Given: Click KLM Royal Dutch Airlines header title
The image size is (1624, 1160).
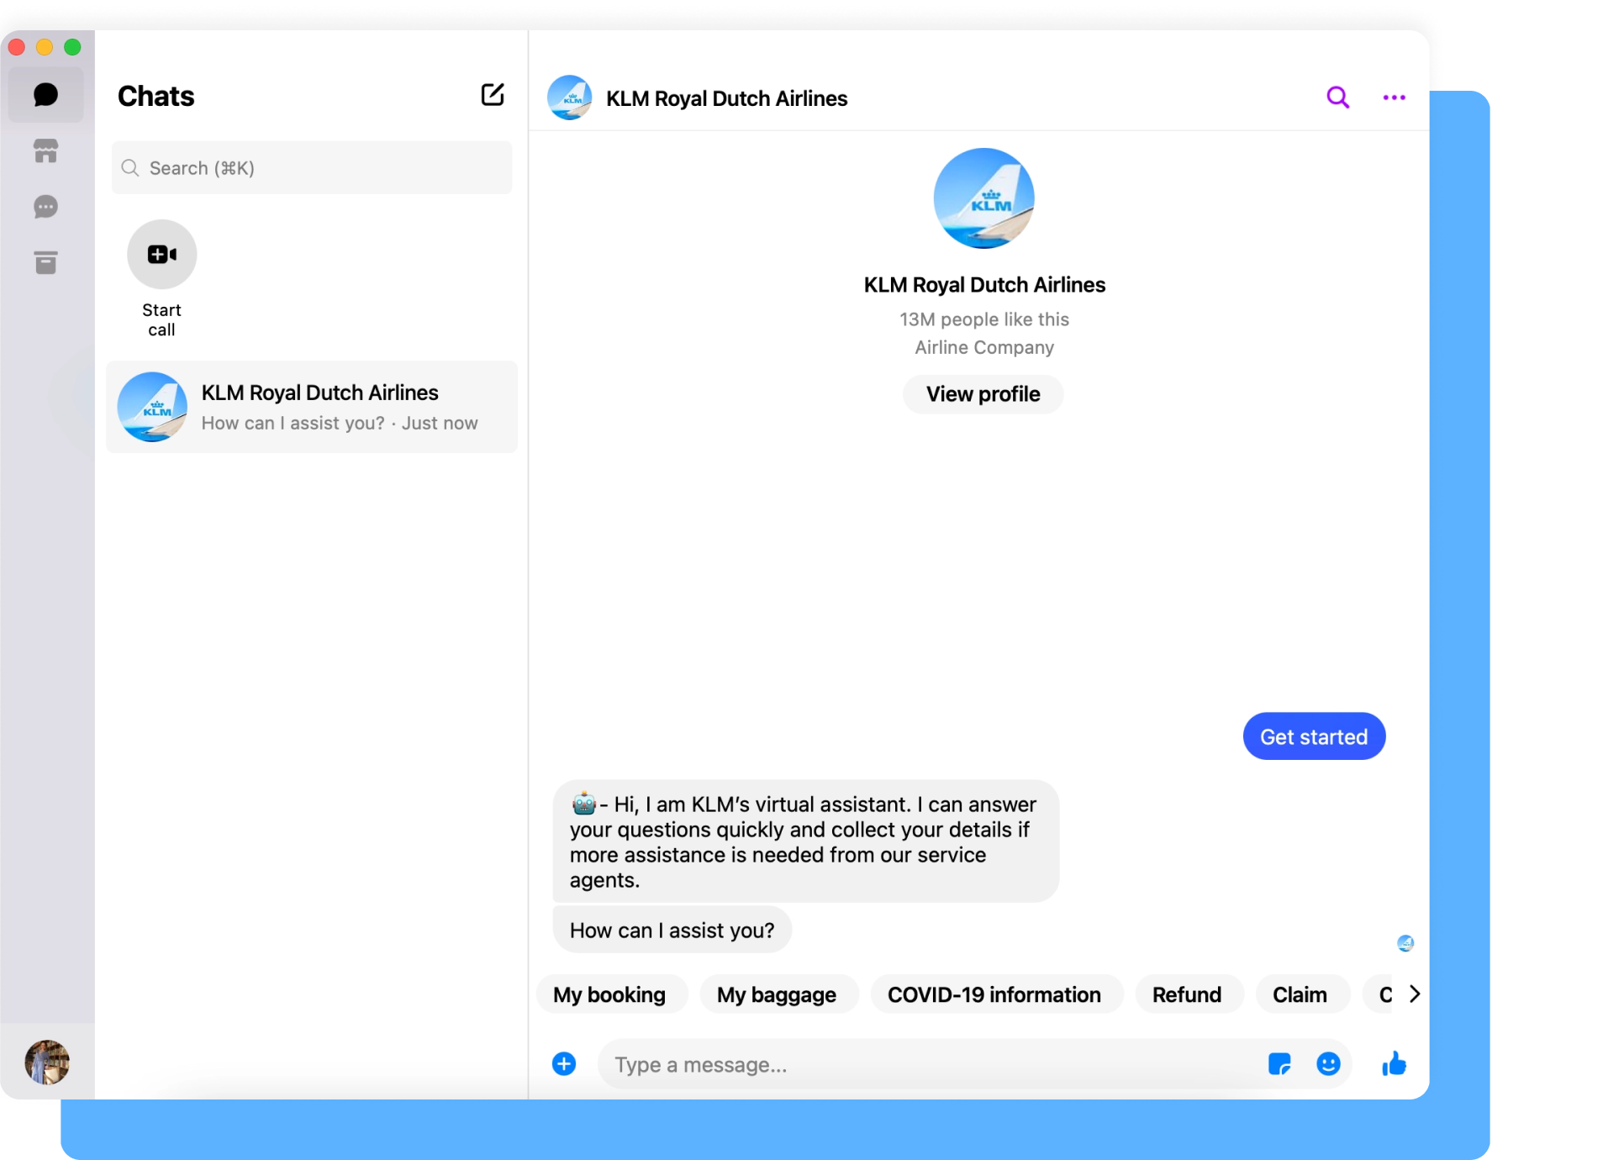Looking at the screenshot, I should (x=727, y=98).
